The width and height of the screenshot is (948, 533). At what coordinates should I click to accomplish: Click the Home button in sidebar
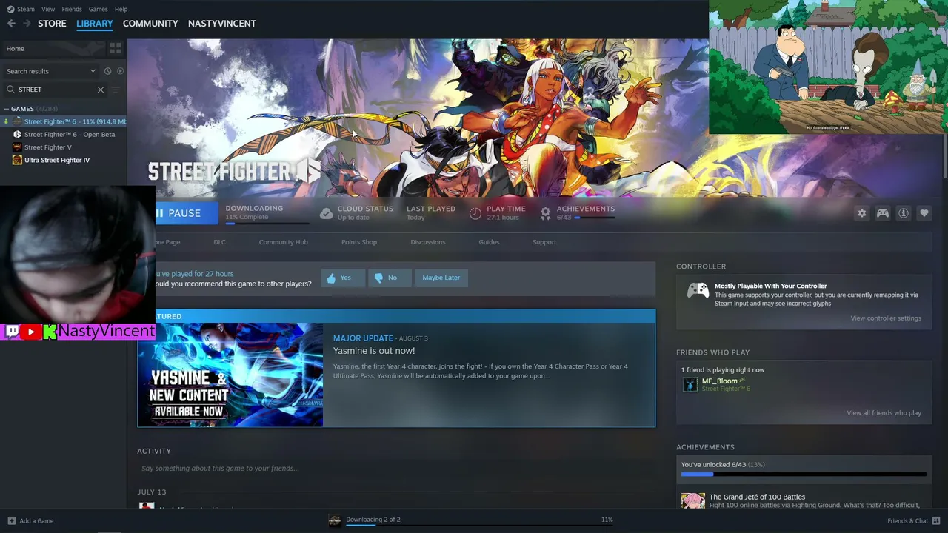tap(53, 49)
